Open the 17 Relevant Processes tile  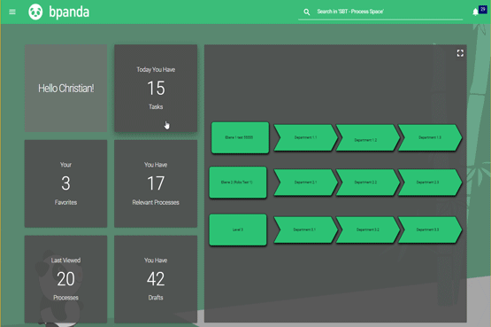[156, 183]
